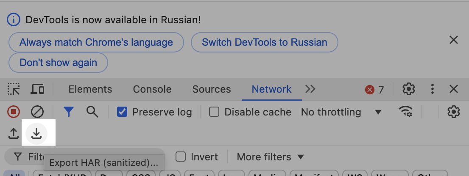
Task: Stop recording network log
Action: click(x=14, y=112)
